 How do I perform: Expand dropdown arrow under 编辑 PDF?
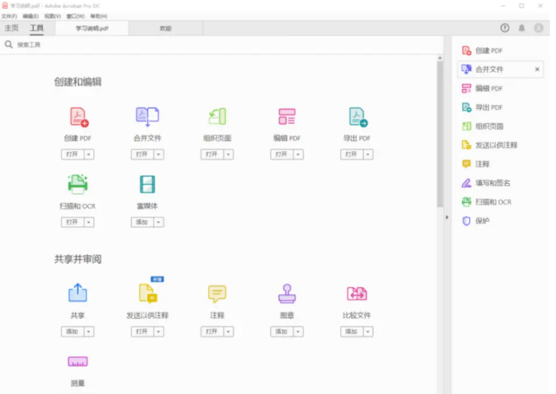(298, 154)
